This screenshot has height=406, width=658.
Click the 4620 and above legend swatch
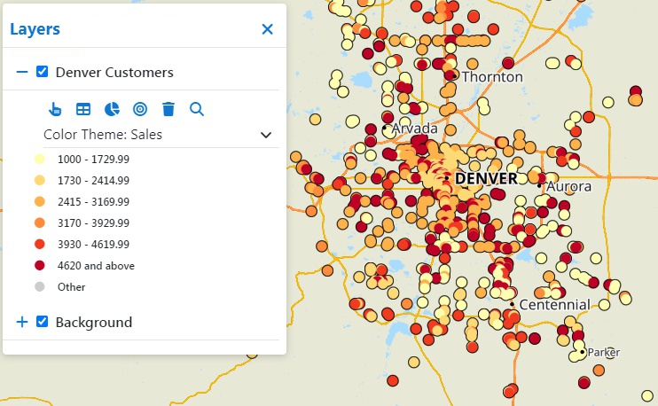point(39,266)
